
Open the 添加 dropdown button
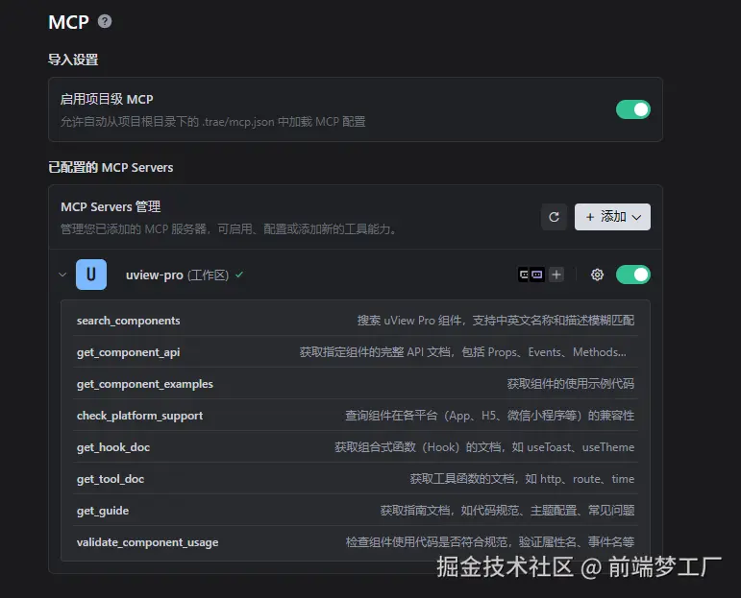(612, 217)
